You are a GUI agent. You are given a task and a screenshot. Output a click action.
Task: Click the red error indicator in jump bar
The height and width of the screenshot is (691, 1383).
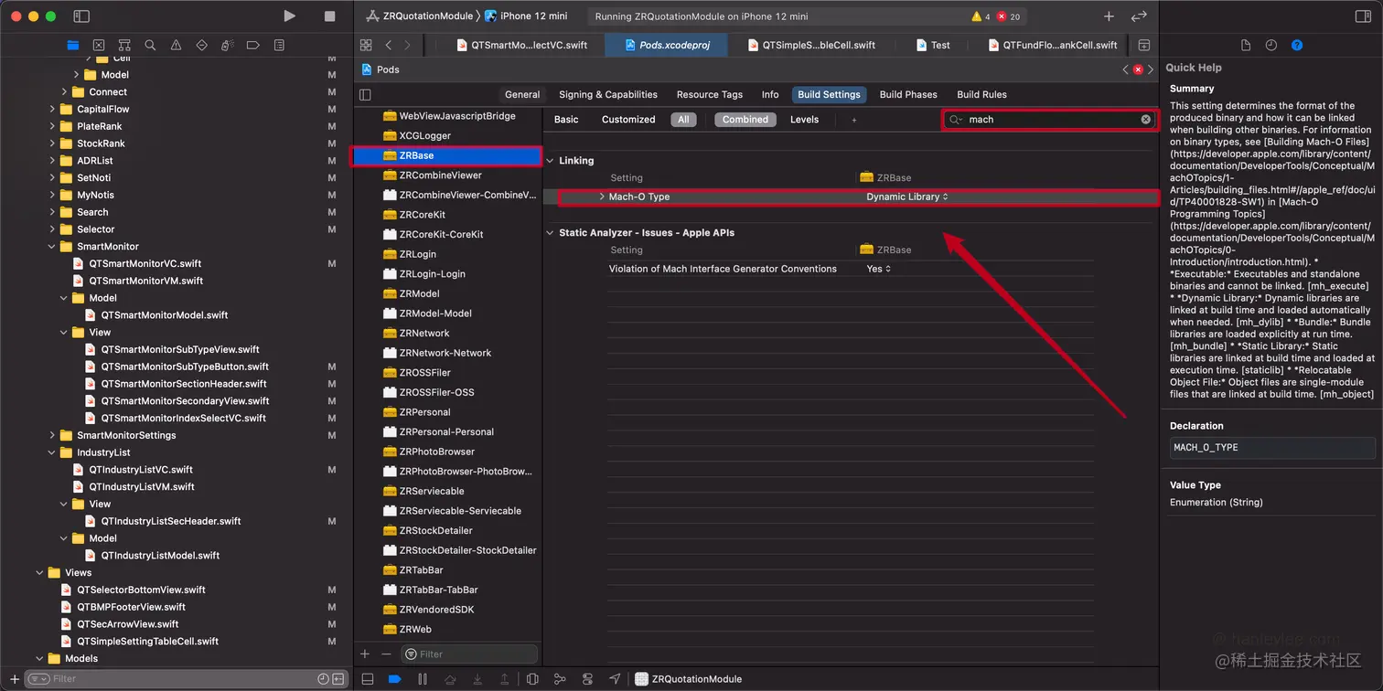pos(1138,69)
